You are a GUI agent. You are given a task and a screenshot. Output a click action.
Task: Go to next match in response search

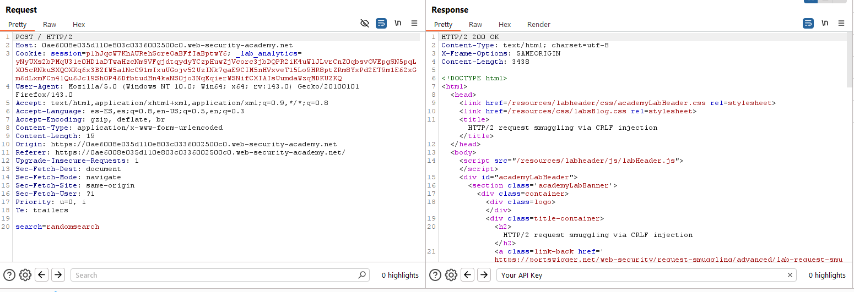(x=484, y=275)
